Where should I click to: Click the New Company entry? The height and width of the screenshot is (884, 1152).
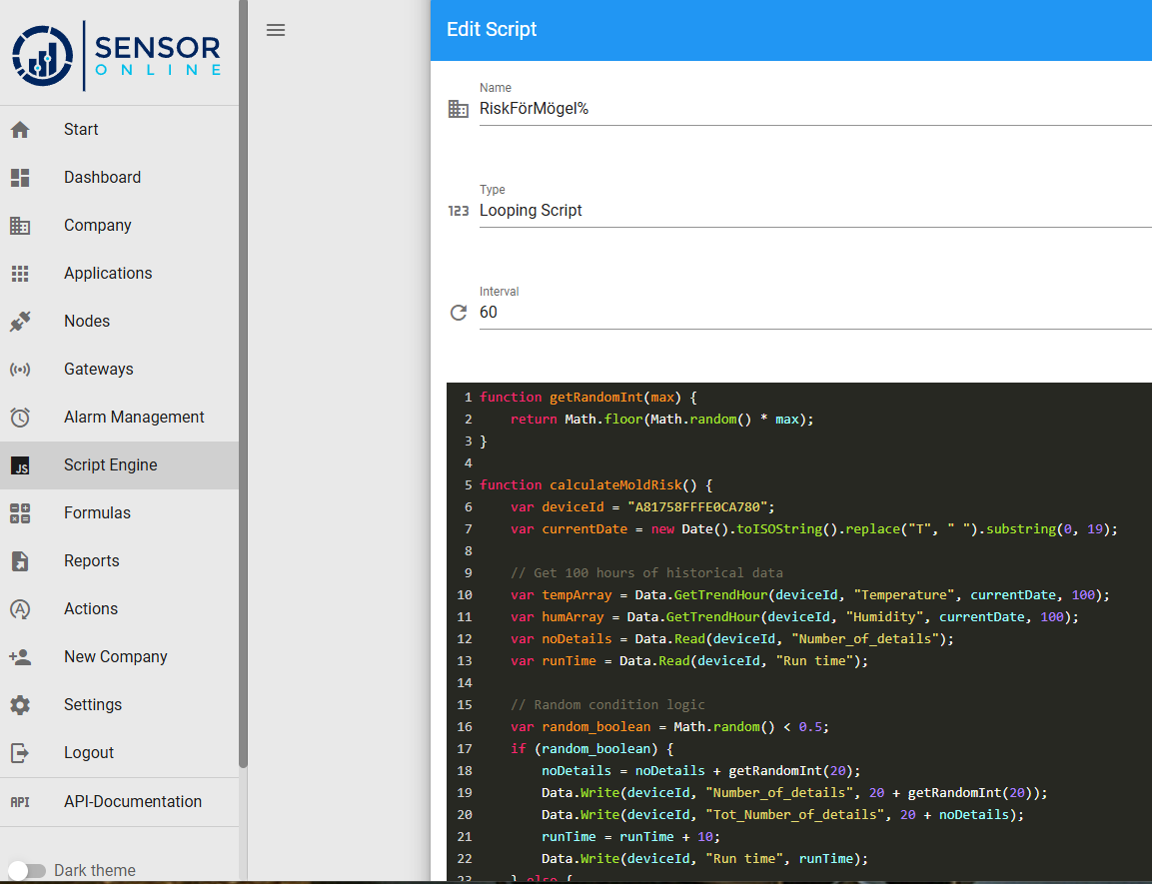115,657
